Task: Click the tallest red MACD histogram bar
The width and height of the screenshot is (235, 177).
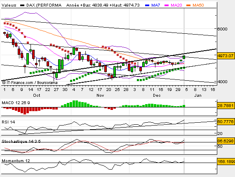Action: [25, 111]
